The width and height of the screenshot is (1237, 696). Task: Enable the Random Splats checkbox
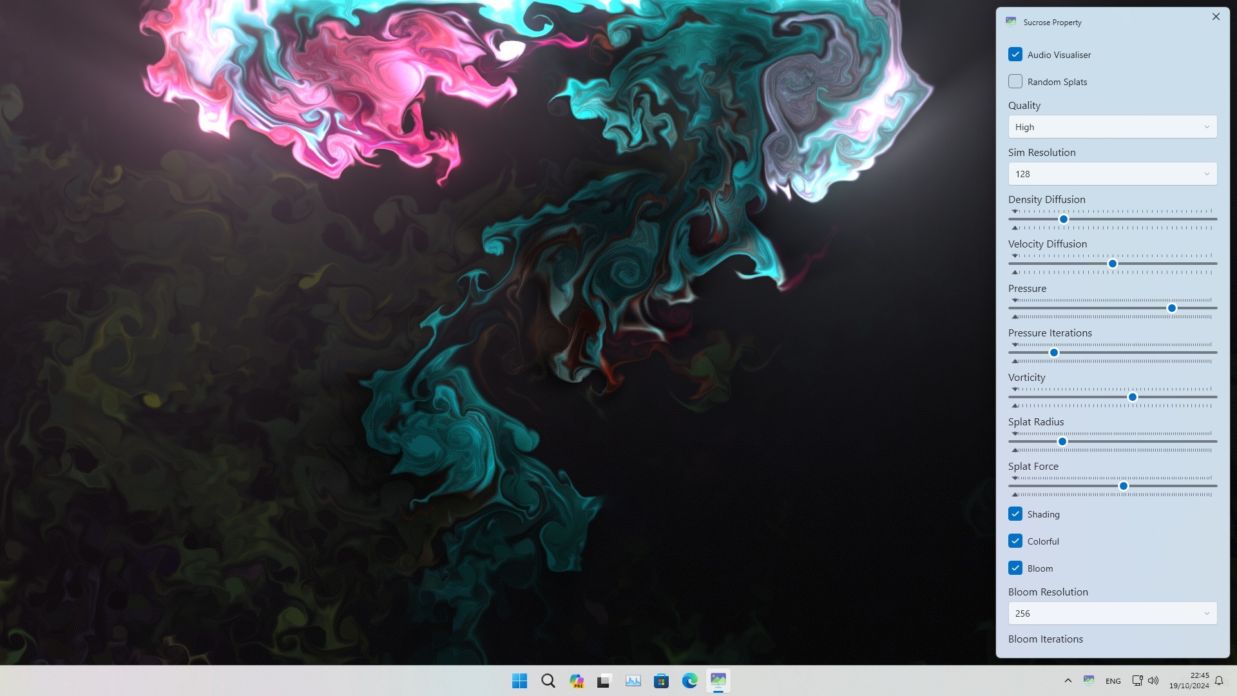click(x=1015, y=82)
